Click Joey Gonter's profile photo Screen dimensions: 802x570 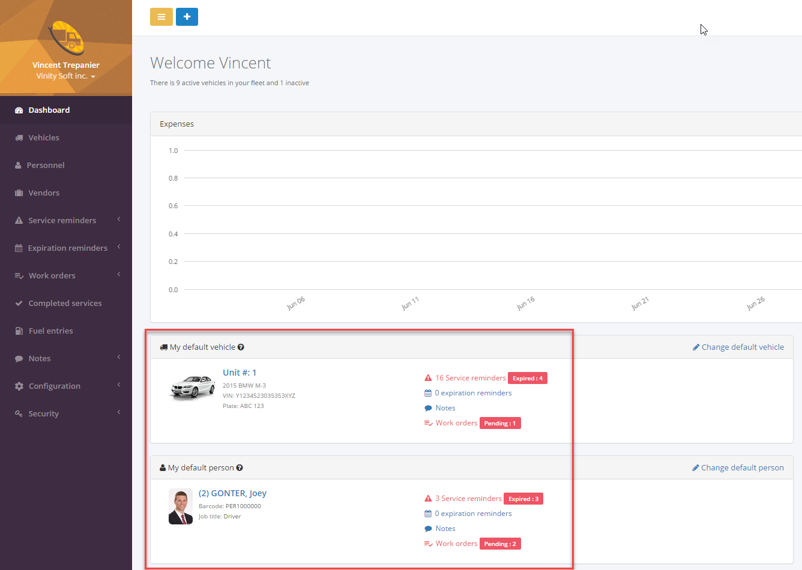(x=181, y=506)
